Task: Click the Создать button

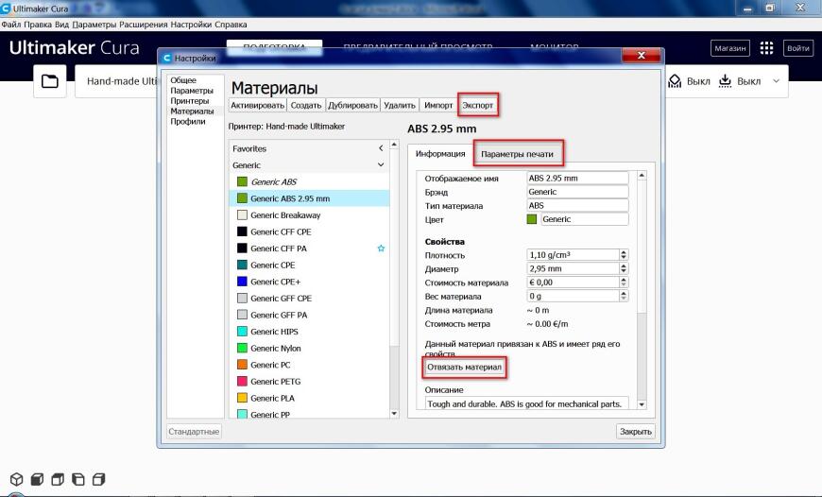Action: (306, 106)
